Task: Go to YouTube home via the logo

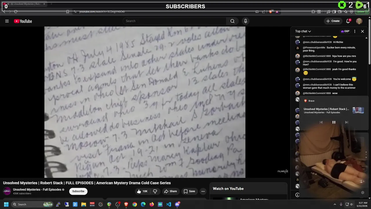Action: click(23, 21)
